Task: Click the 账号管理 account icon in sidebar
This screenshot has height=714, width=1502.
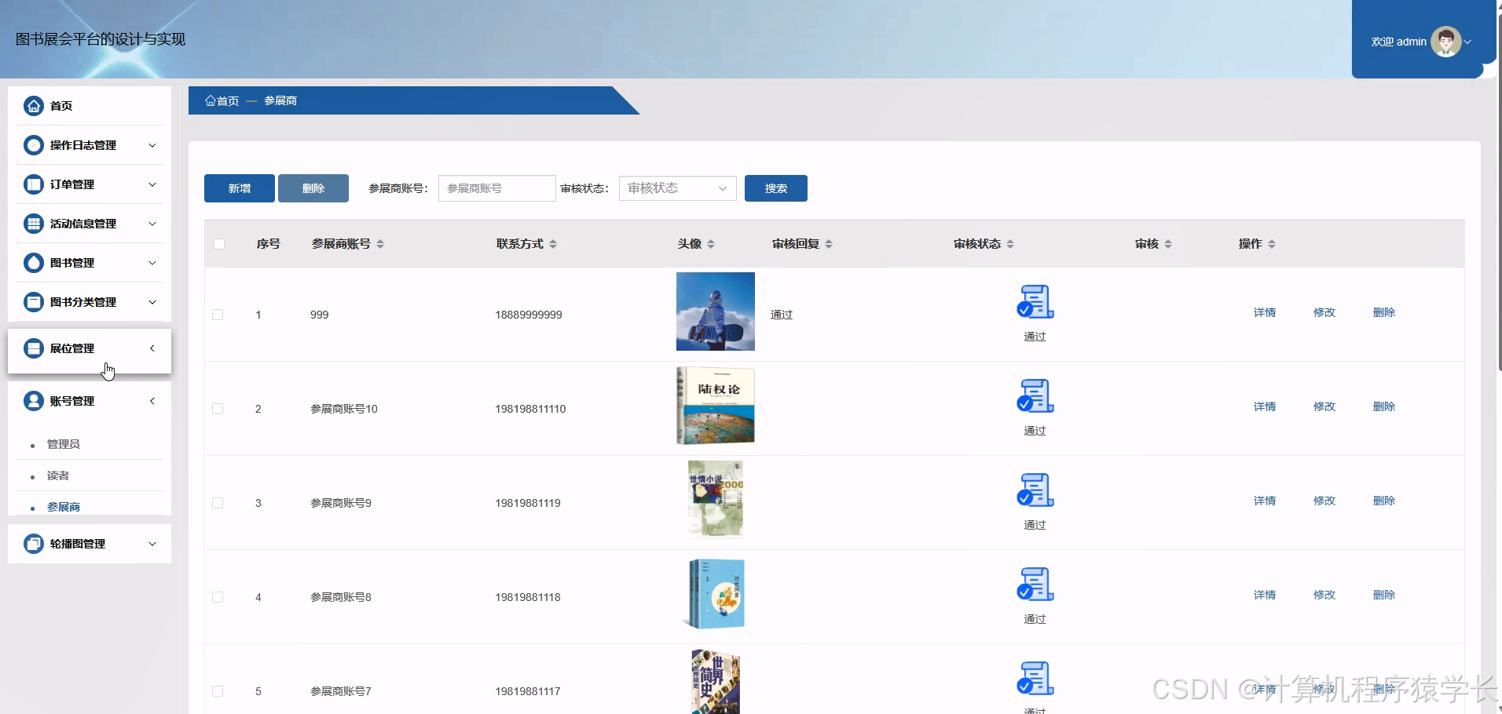Action: (33, 401)
